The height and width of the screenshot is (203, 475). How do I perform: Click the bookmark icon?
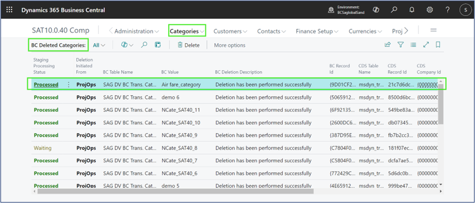click(438, 45)
